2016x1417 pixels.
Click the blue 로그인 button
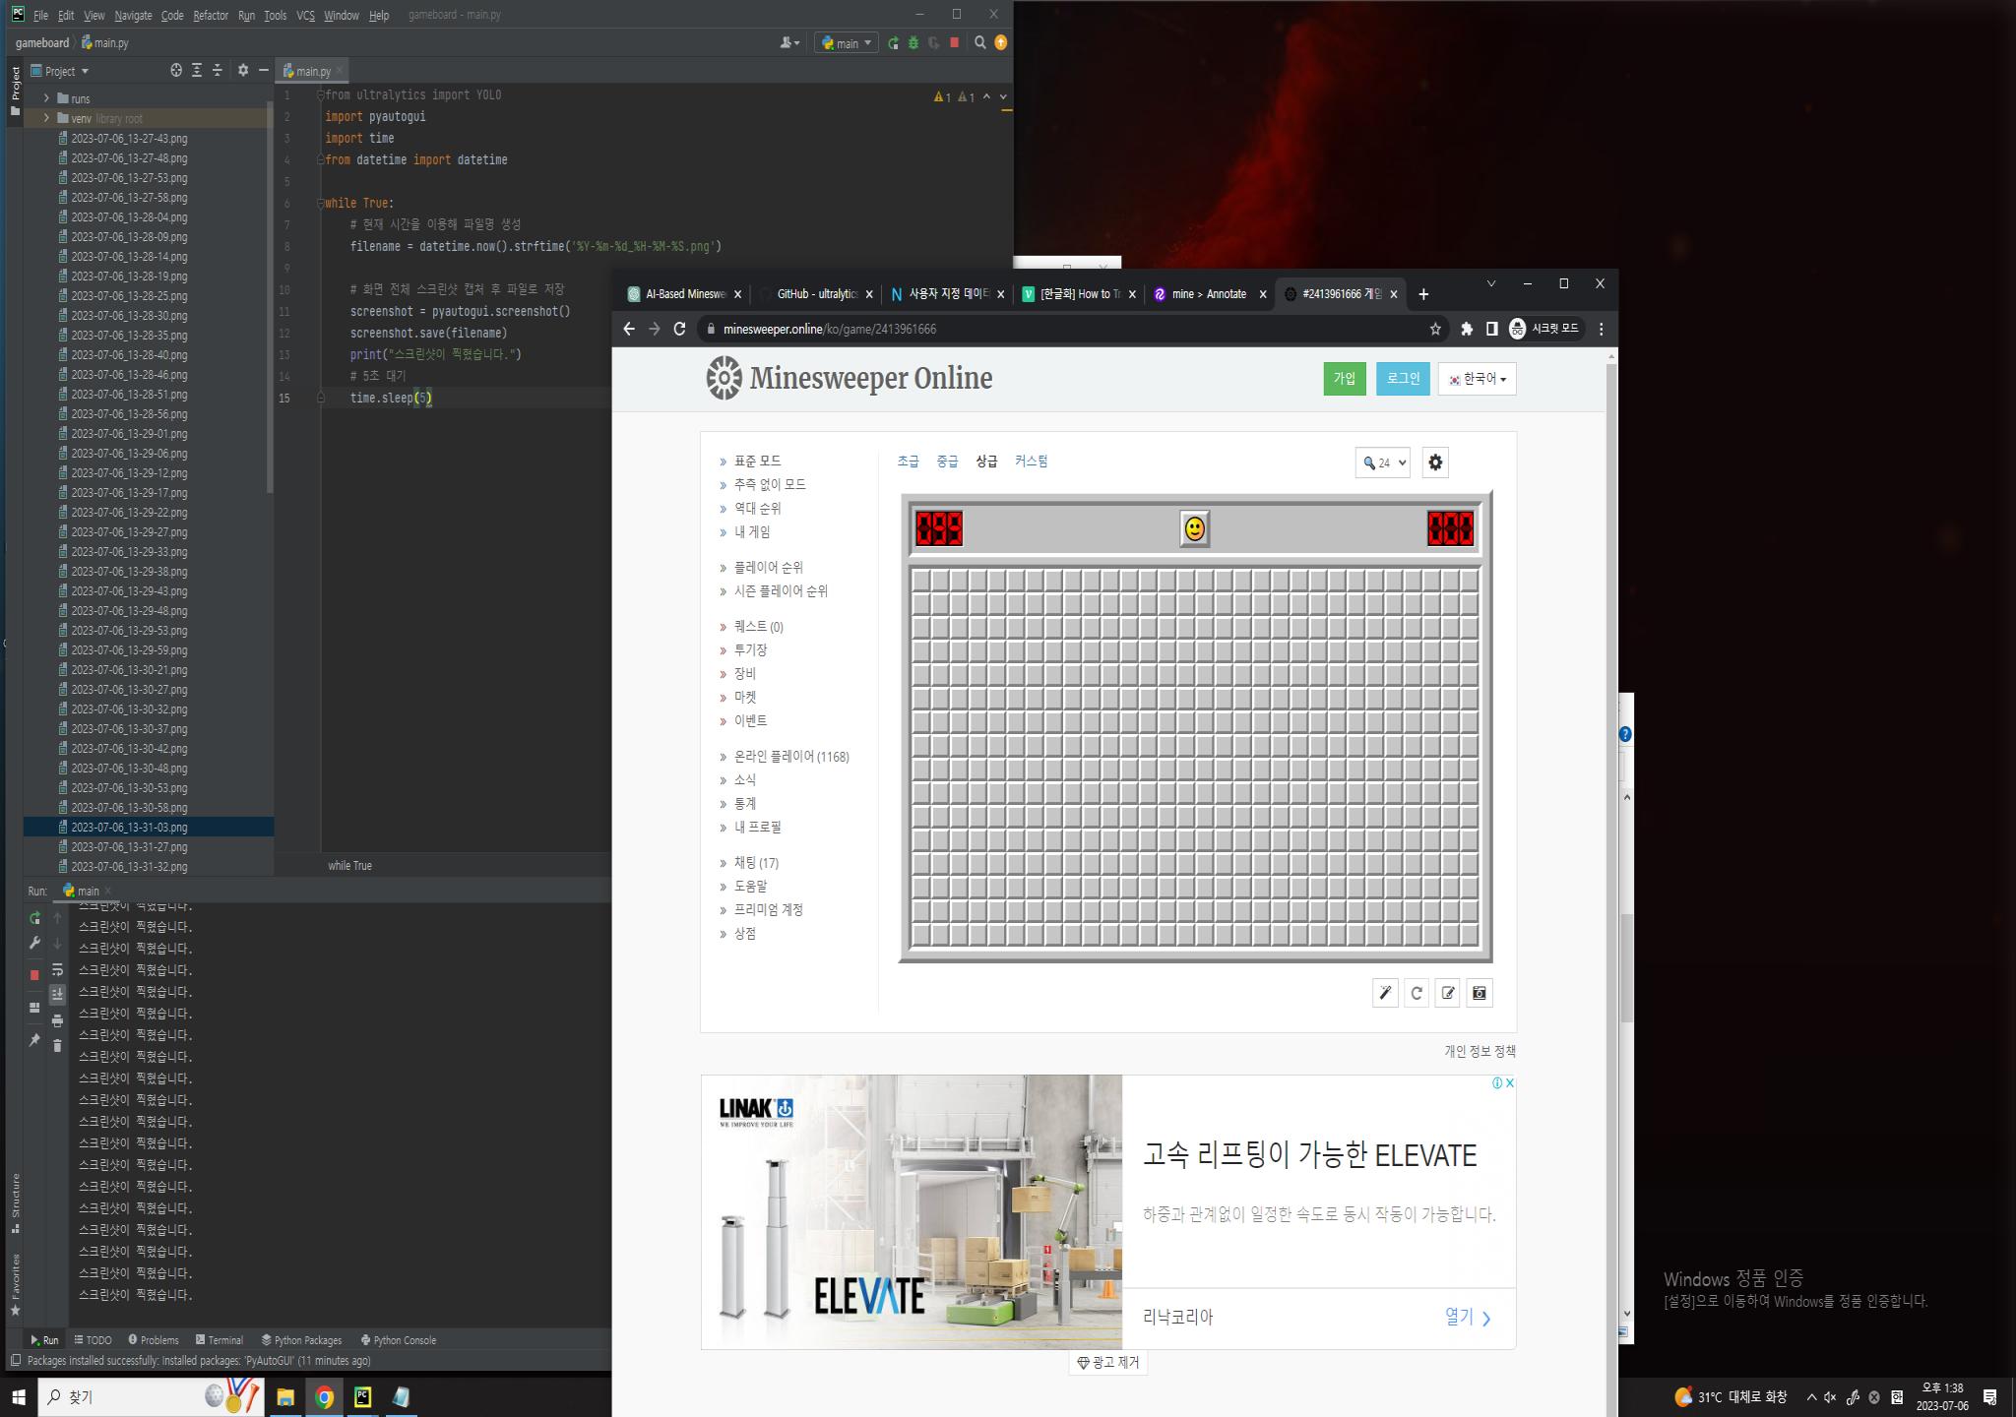click(x=1403, y=379)
